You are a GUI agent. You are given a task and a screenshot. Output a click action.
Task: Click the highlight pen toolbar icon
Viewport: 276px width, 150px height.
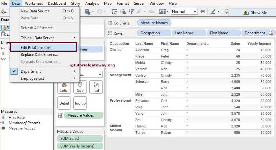tap(213, 11)
